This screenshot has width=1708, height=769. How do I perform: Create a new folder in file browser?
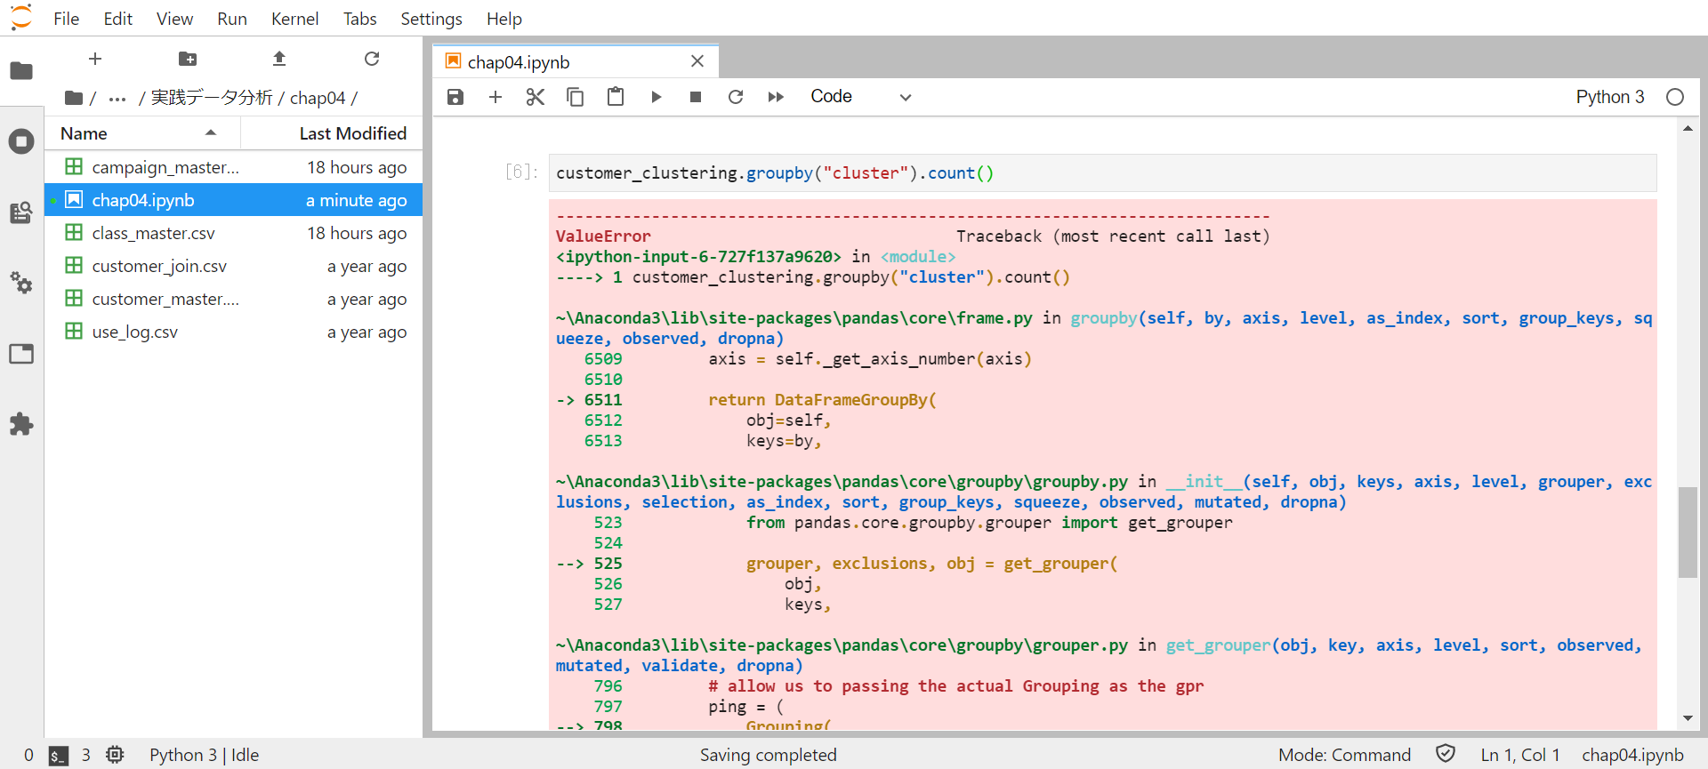point(188,59)
